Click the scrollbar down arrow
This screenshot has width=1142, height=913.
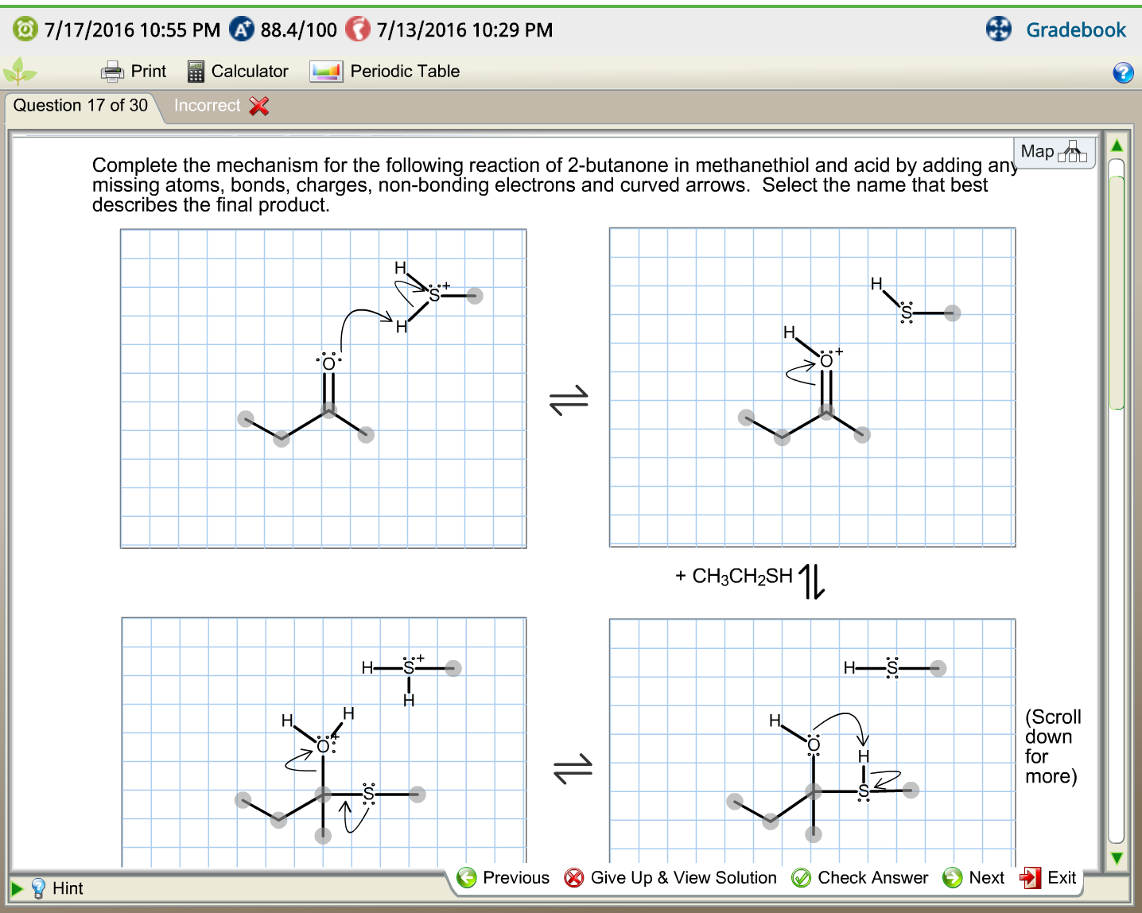[x=1118, y=858]
